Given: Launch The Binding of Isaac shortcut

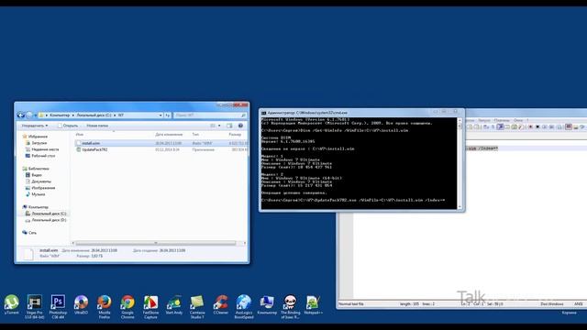Looking at the screenshot, I should (x=290, y=306).
